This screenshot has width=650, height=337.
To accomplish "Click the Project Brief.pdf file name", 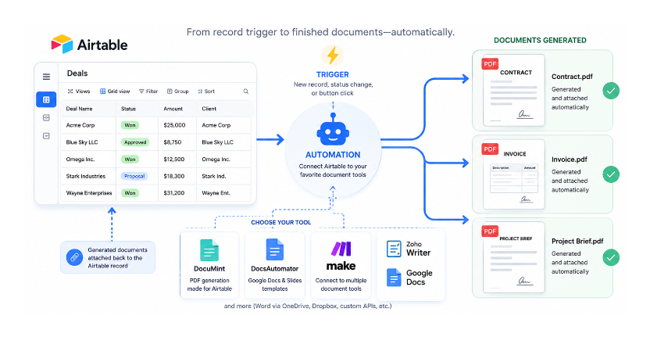I will click(x=577, y=242).
